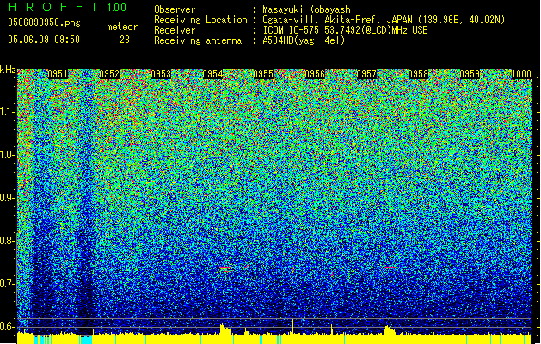
Task: Click the 0955 time marker
Action: click(x=263, y=74)
